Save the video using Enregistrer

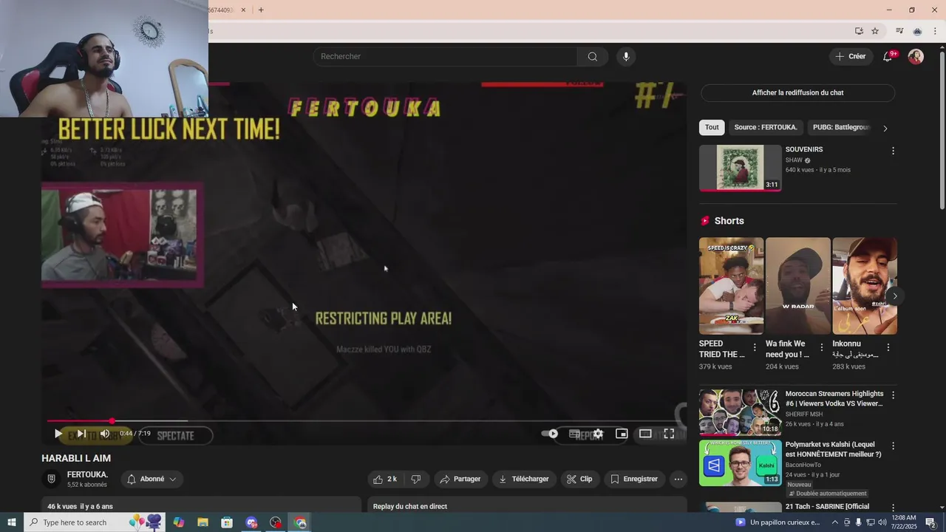634,479
